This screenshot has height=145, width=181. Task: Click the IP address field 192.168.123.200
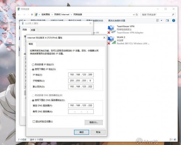click(x=81, y=75)
